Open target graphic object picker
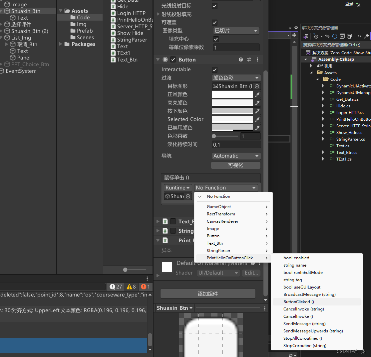This screenshot has height=357, width=371. tap(257, 86)
